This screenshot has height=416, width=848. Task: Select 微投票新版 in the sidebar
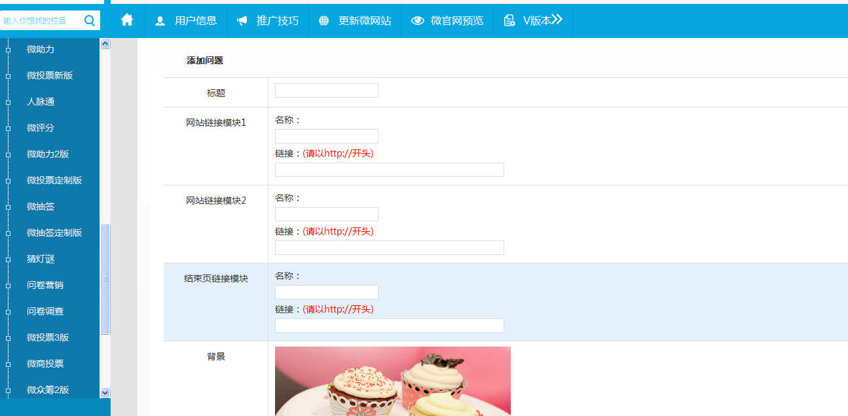[x=50, y=75]
